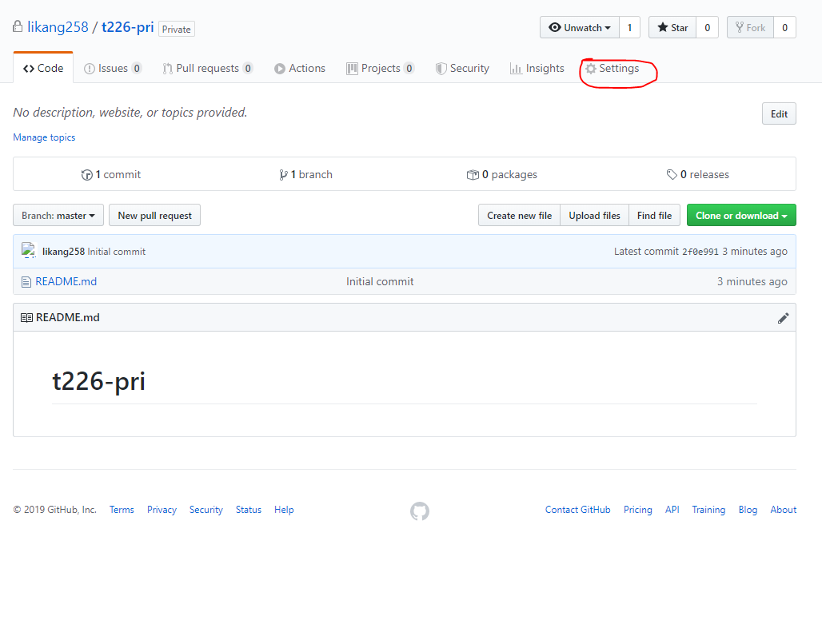Click the New pull request button
The height and width of the screenshot is (640, 822).
point(154,215)
